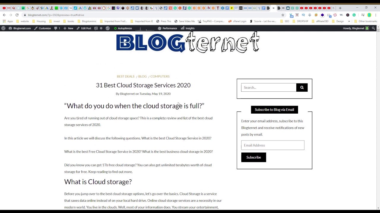Screen dimensions: 380x213
Task: Open the Chrome three-dot menu
Action: pyautogui.click(x=376, y=15)
